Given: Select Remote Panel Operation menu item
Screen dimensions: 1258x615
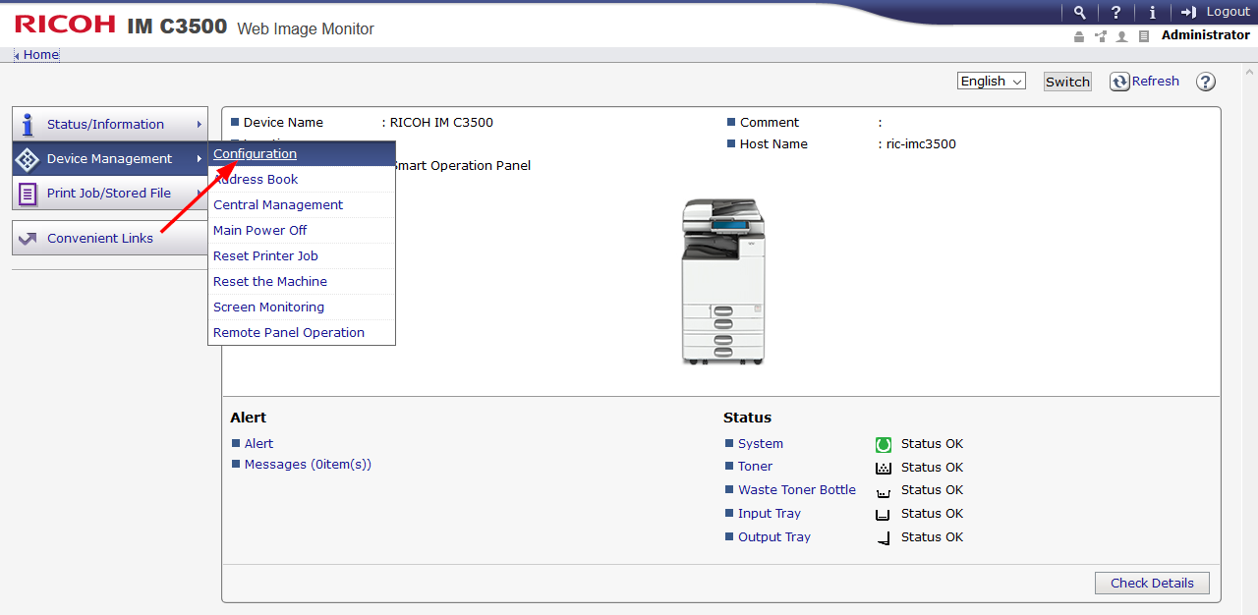Looking at the screenshot, I should click(x=302, y=332).
